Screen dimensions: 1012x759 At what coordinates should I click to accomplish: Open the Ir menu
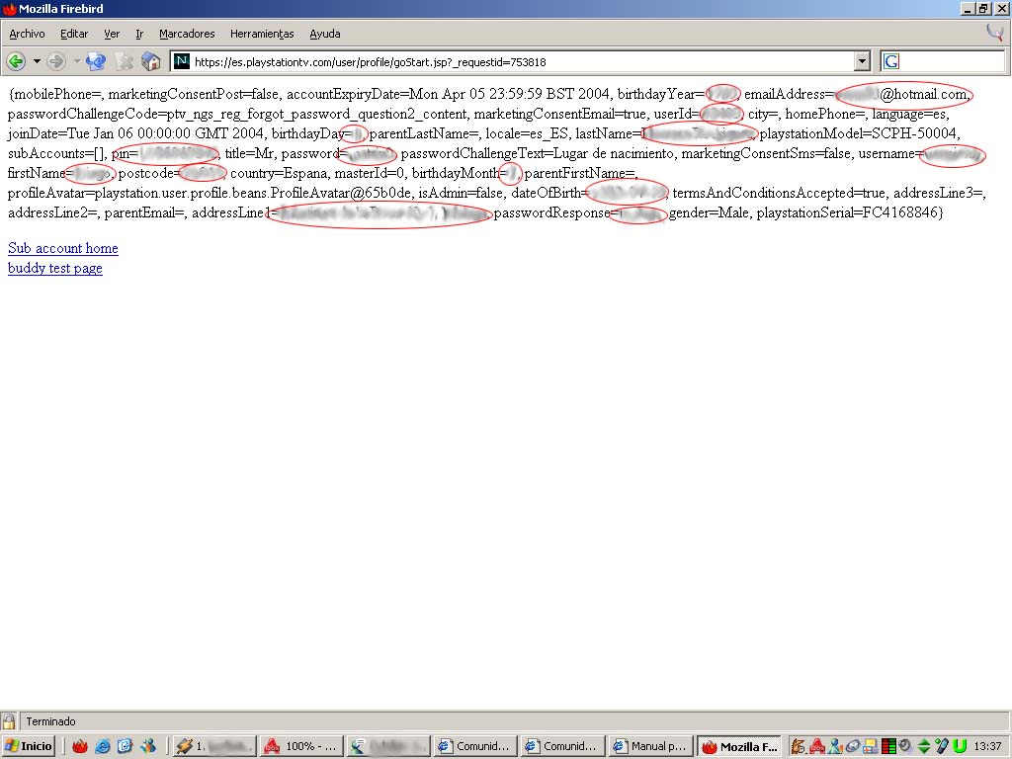point(139,34)
